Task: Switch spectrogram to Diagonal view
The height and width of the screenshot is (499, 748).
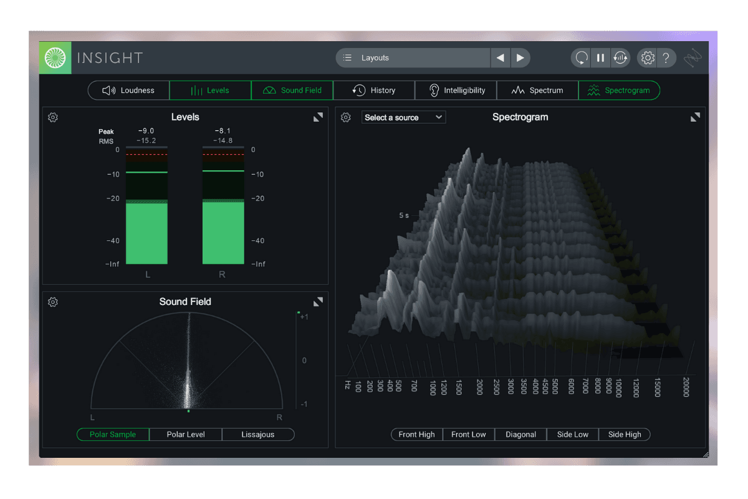Action: [521, 435]
